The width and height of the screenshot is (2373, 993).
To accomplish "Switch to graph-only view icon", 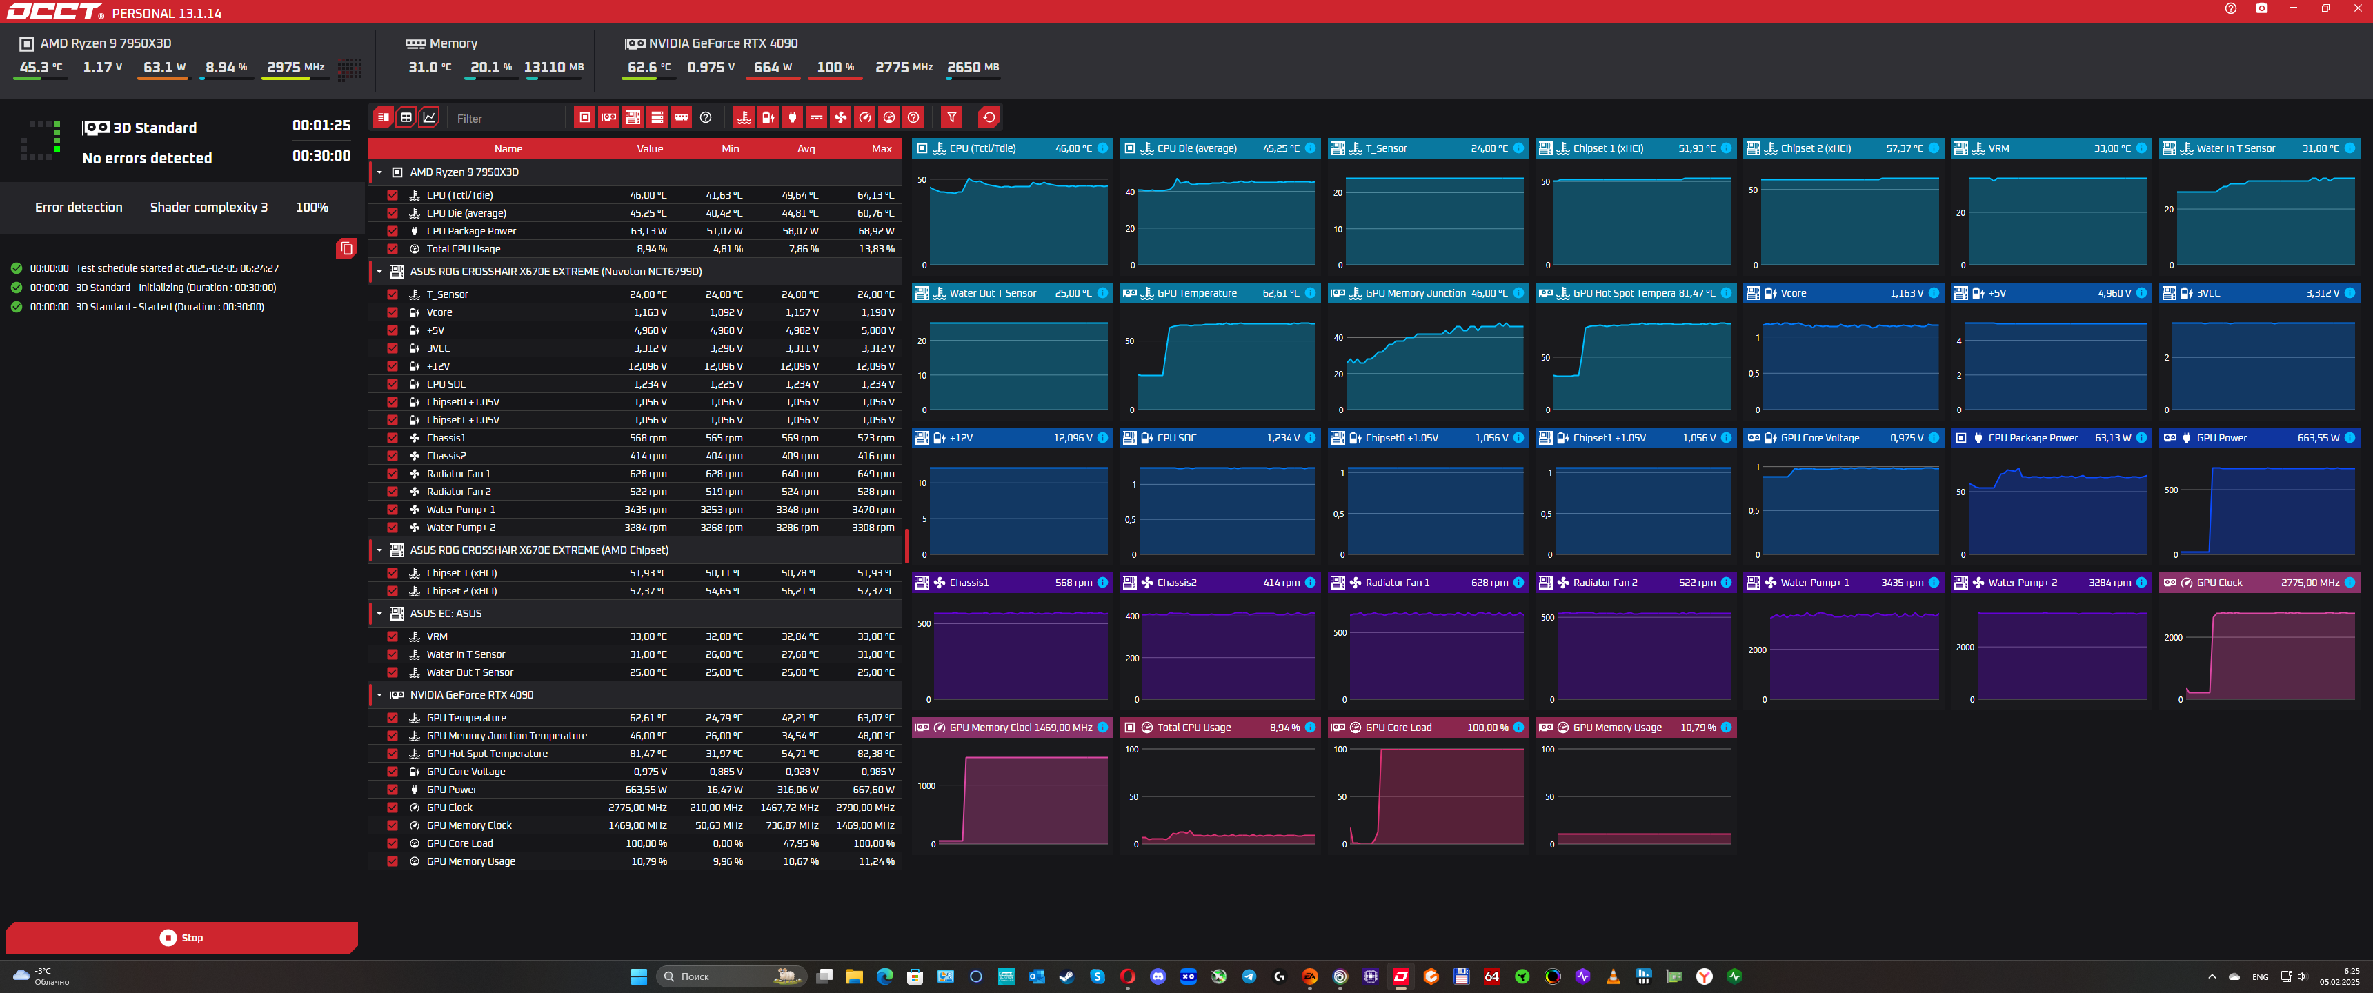I will pos(429,117).
